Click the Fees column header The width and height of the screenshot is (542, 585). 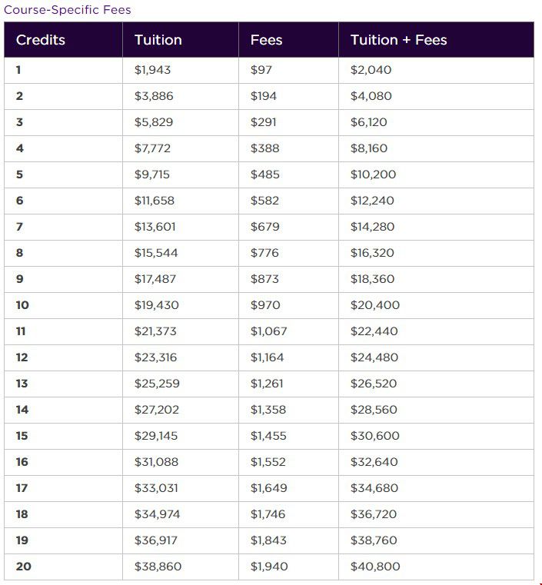[x=288, y=39]
